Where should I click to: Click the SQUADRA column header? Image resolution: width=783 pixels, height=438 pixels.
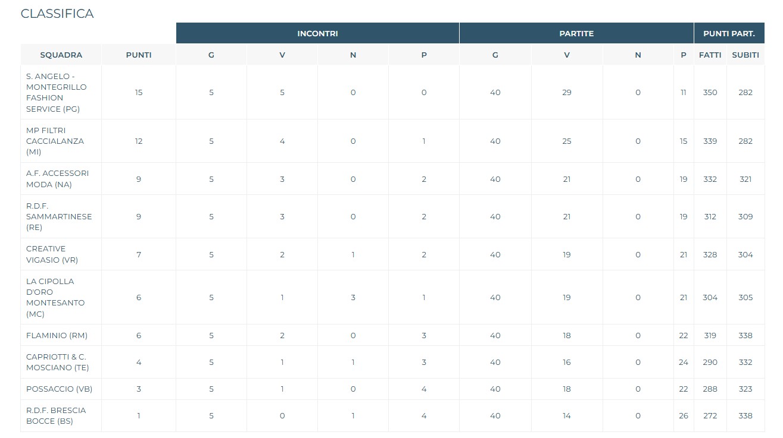(61, 55)
